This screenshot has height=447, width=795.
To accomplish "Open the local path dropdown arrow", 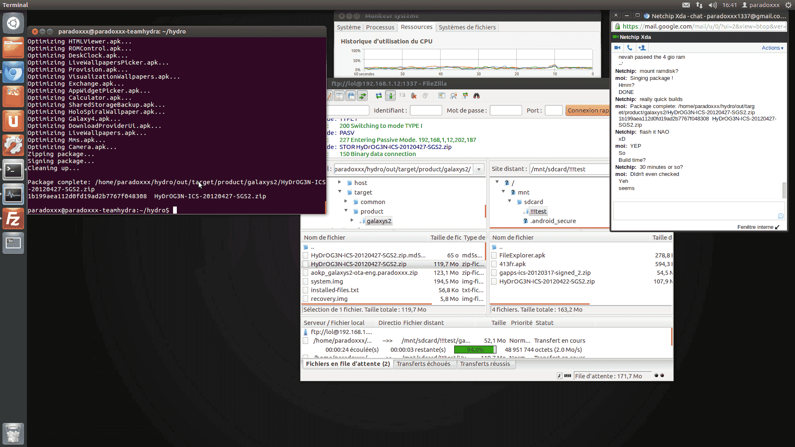I will (x=479, y=169).
